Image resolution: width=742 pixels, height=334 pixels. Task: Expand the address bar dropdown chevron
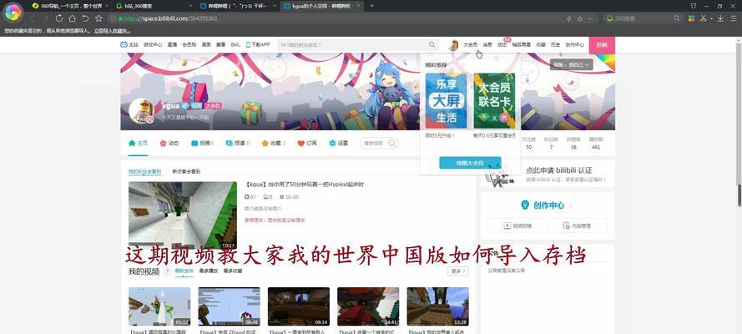coord(590,18)
